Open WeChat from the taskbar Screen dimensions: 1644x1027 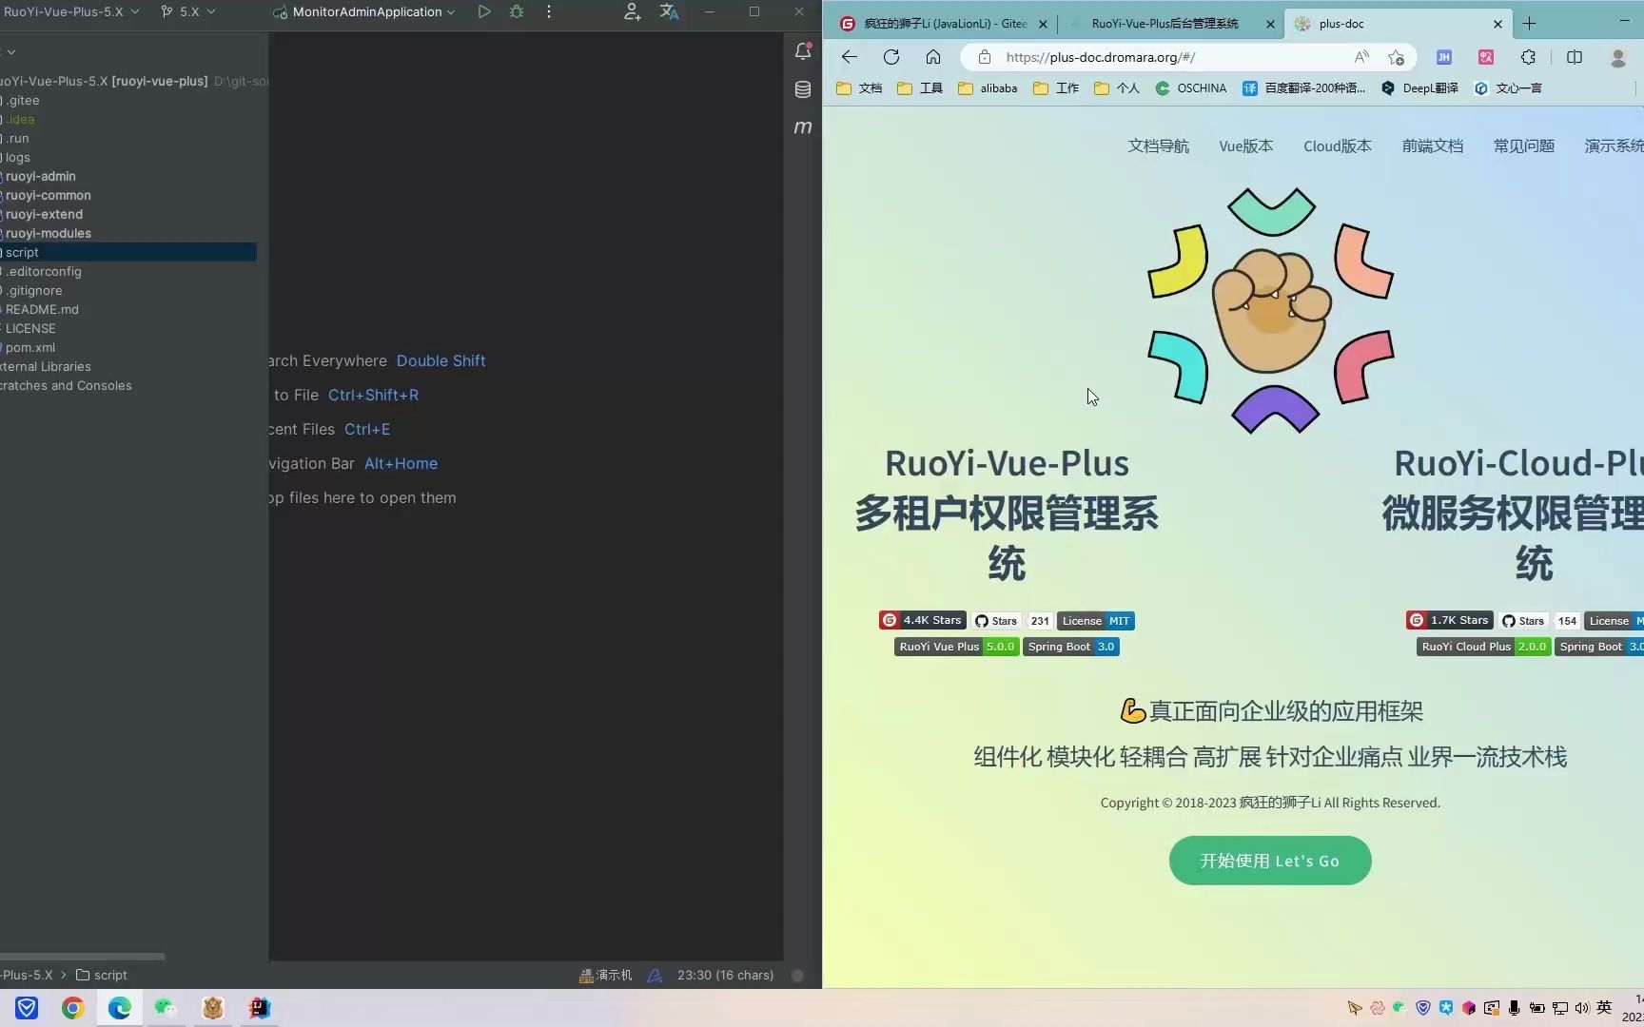[166, 1008]
